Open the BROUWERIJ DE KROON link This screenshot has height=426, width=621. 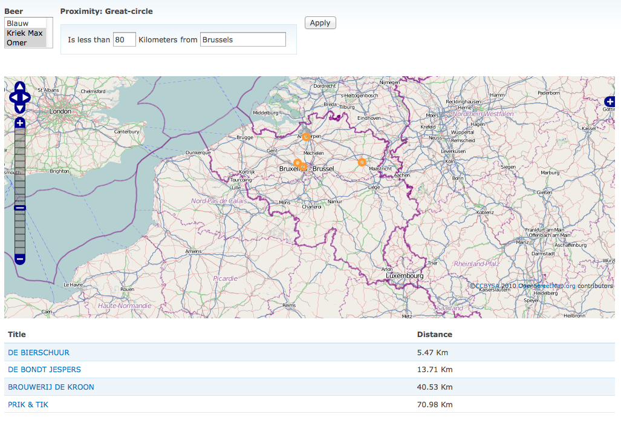51,387
